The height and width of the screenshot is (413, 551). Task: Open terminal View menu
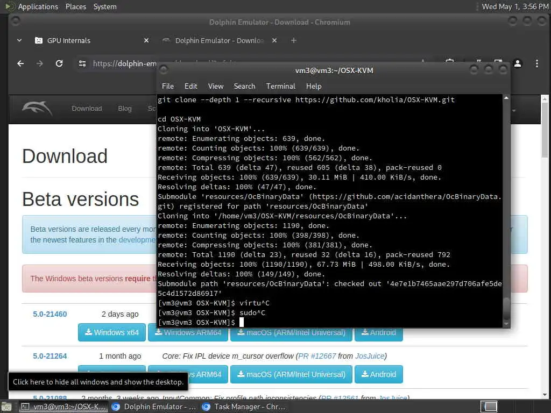click(215, 87)
